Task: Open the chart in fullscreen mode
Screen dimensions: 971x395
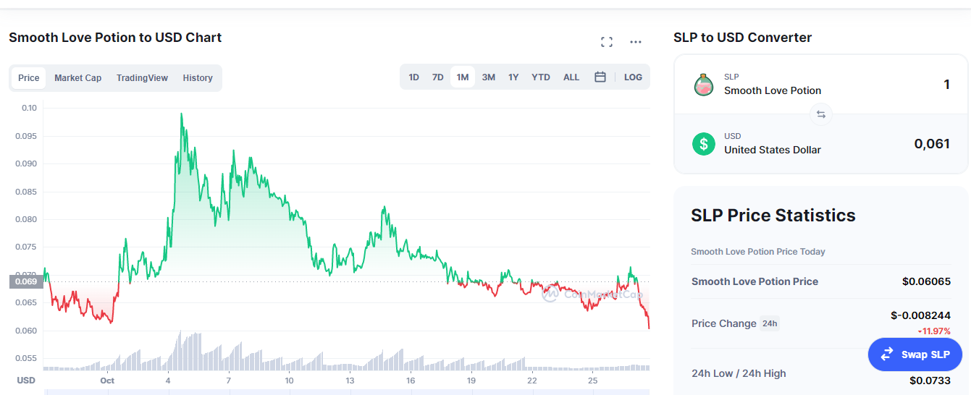Action: [607, 42]
